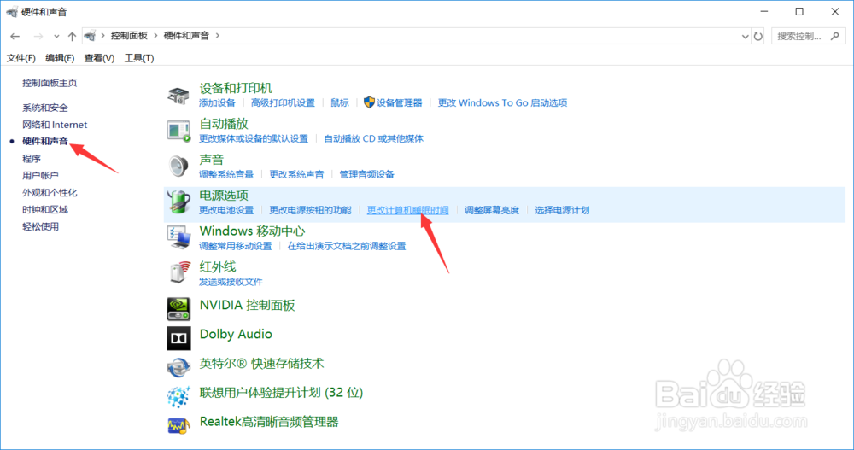Open 管理音频设备 link

pos(366,175)
